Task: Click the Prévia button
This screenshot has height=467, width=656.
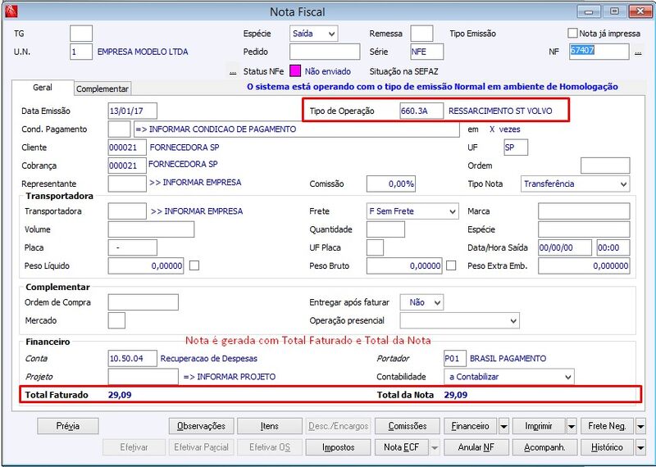Action: tap(68, 427)
